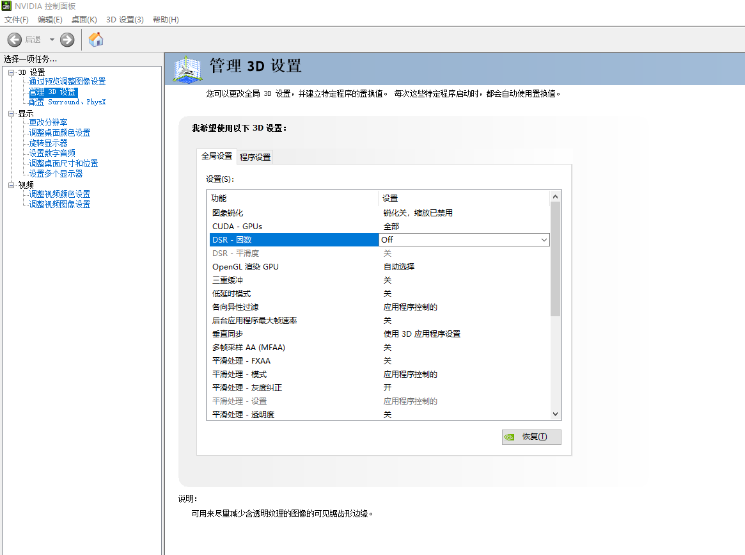Open the DSR - 因数 dropdown
This screenshot has height=555, width=745.
pyautogui.click(x=544, y=240)
